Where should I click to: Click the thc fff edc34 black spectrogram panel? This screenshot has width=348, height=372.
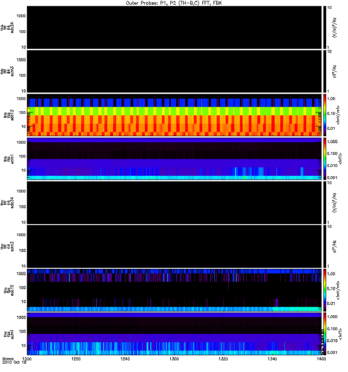point(174,203)
